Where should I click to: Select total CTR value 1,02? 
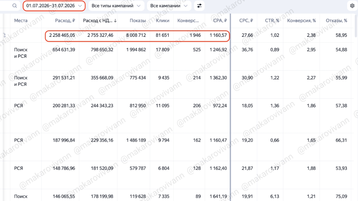click(275, 35)
